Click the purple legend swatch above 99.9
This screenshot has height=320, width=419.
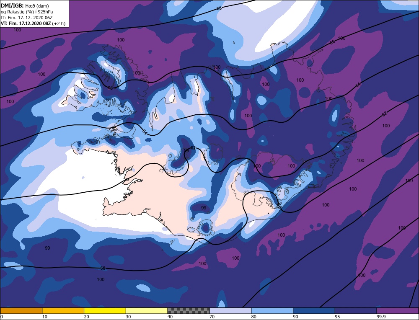click(398, 310)
